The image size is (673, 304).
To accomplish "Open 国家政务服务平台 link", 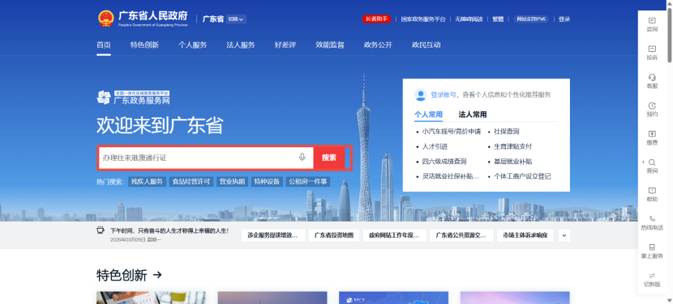I will point(423,19).
